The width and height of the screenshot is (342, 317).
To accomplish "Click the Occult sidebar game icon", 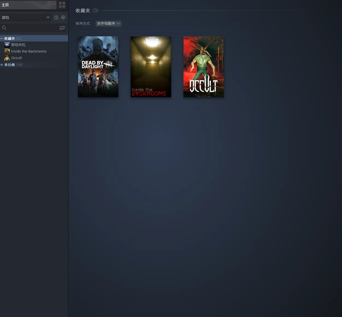I will click(7, 58).
